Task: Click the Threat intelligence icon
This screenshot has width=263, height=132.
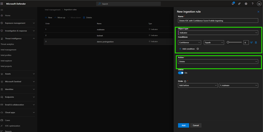Action: pos(2,39)
